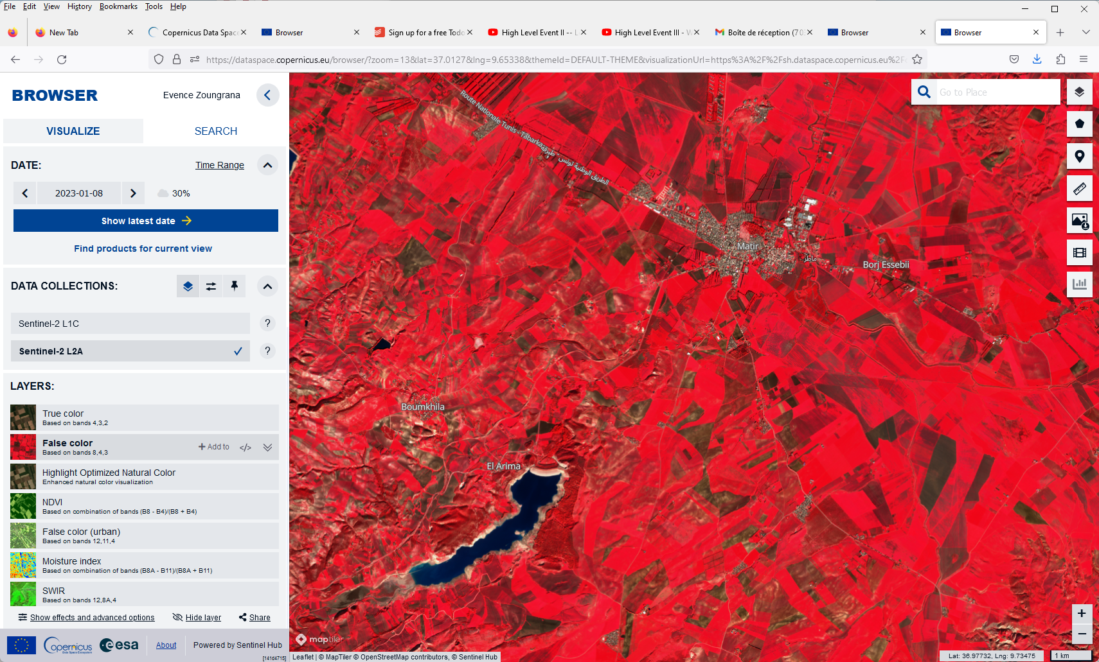
Task: Switch to the Visualize tab
Action: pos(73,131)
